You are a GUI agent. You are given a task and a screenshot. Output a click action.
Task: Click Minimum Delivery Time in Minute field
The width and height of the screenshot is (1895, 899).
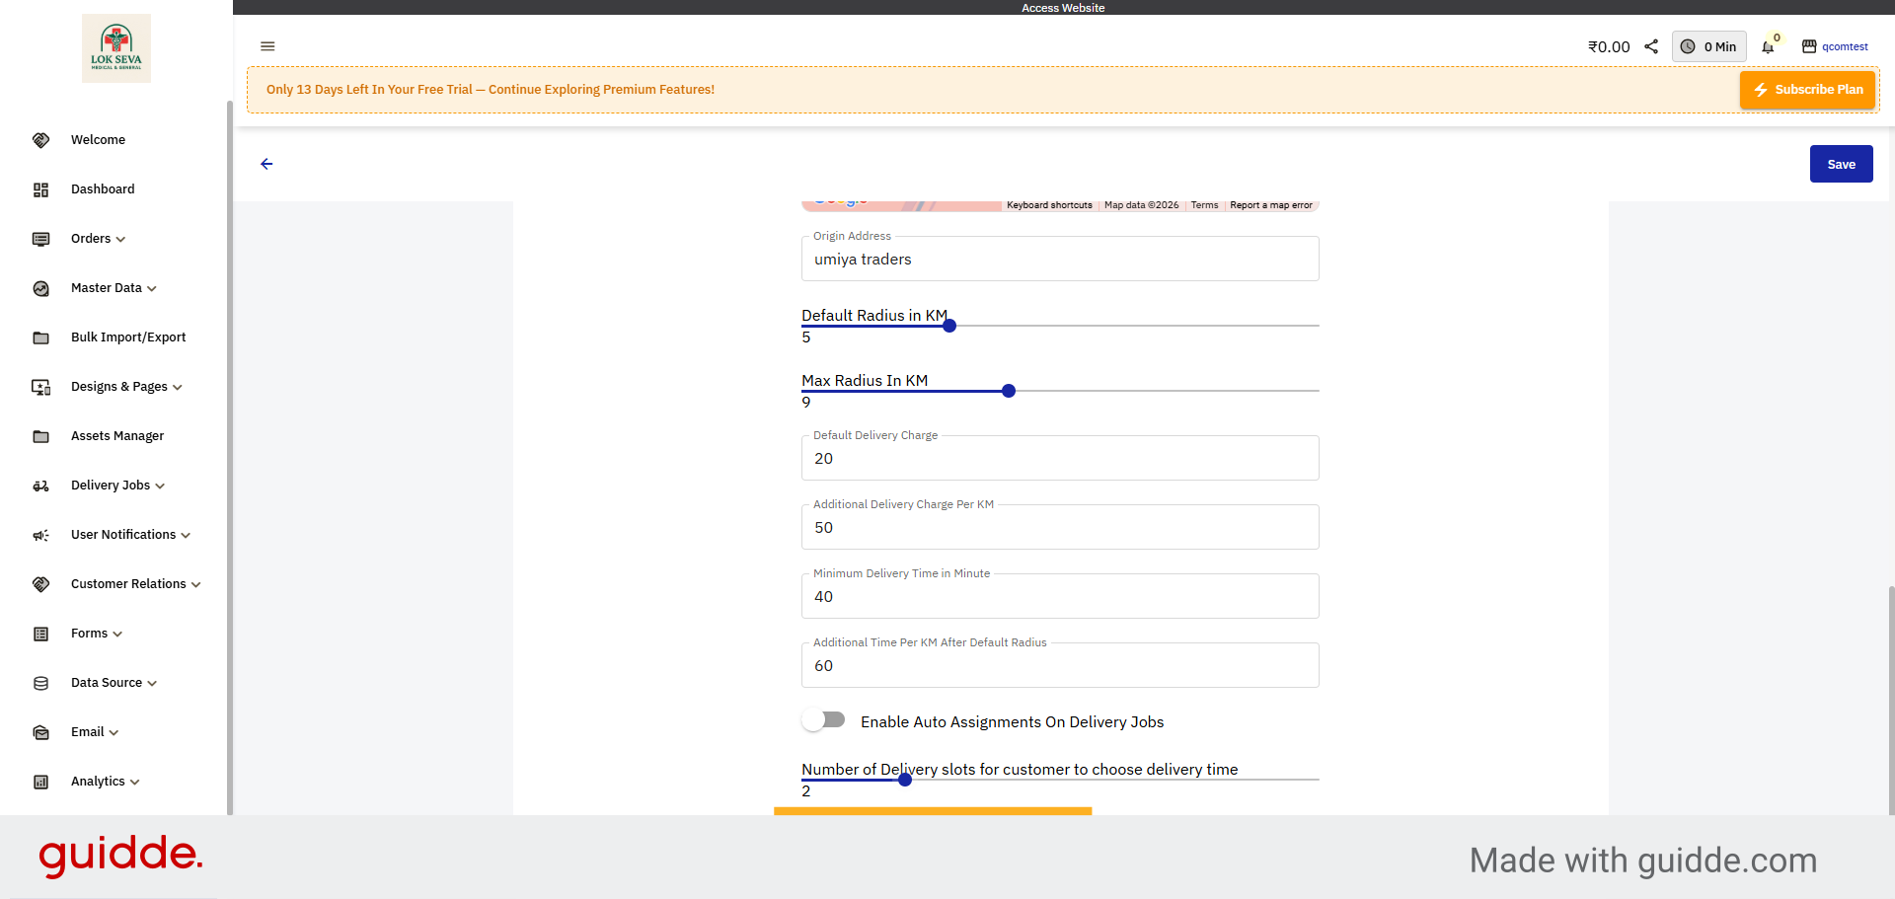pos(1060,596)
